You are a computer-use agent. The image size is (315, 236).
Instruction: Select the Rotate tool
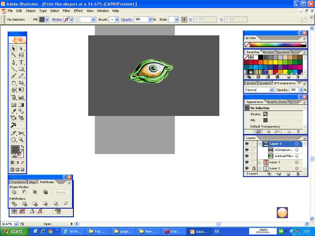tap(14, 83)
